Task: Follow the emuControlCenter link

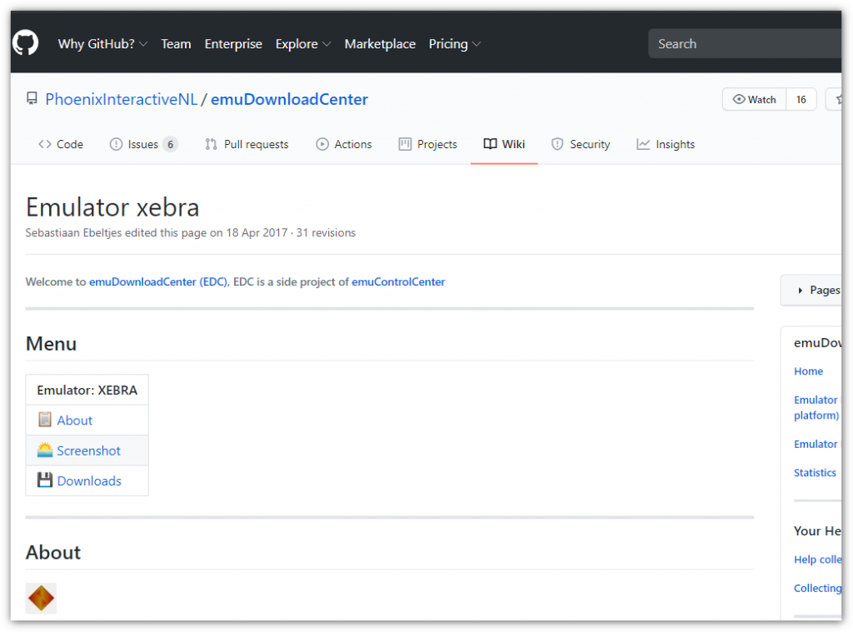Action: tap(398, 281)
